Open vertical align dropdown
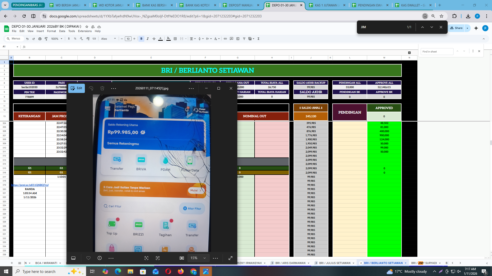 pyautogui.click(x=201, y=39)
